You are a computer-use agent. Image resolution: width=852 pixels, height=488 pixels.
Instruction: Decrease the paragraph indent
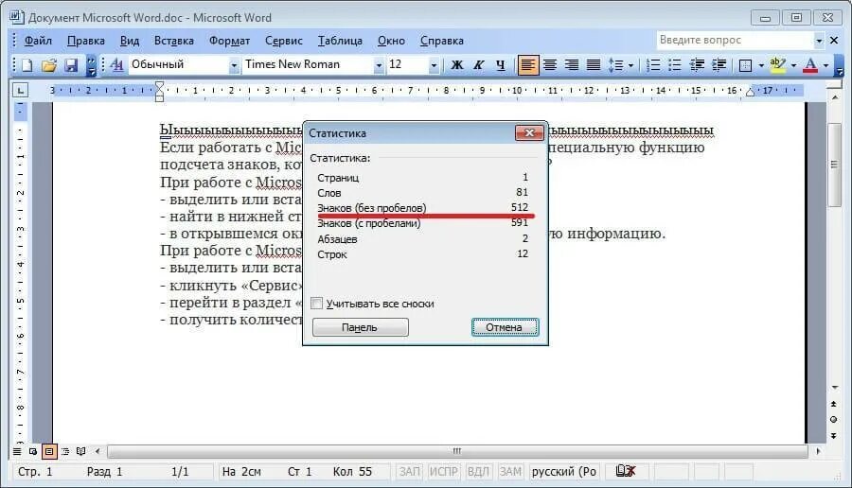[697, 65]
